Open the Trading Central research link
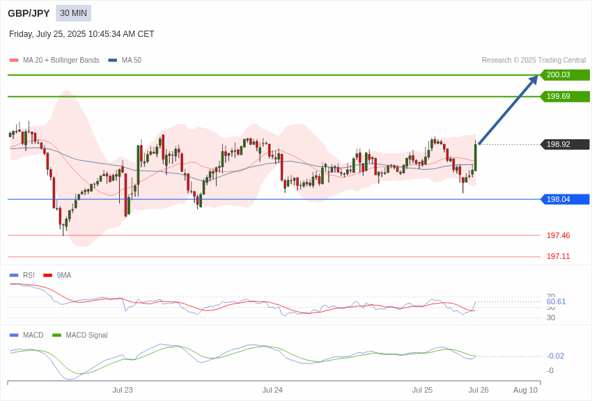The width and height of the screenshot is (592, 401). (x=534, y=60)
